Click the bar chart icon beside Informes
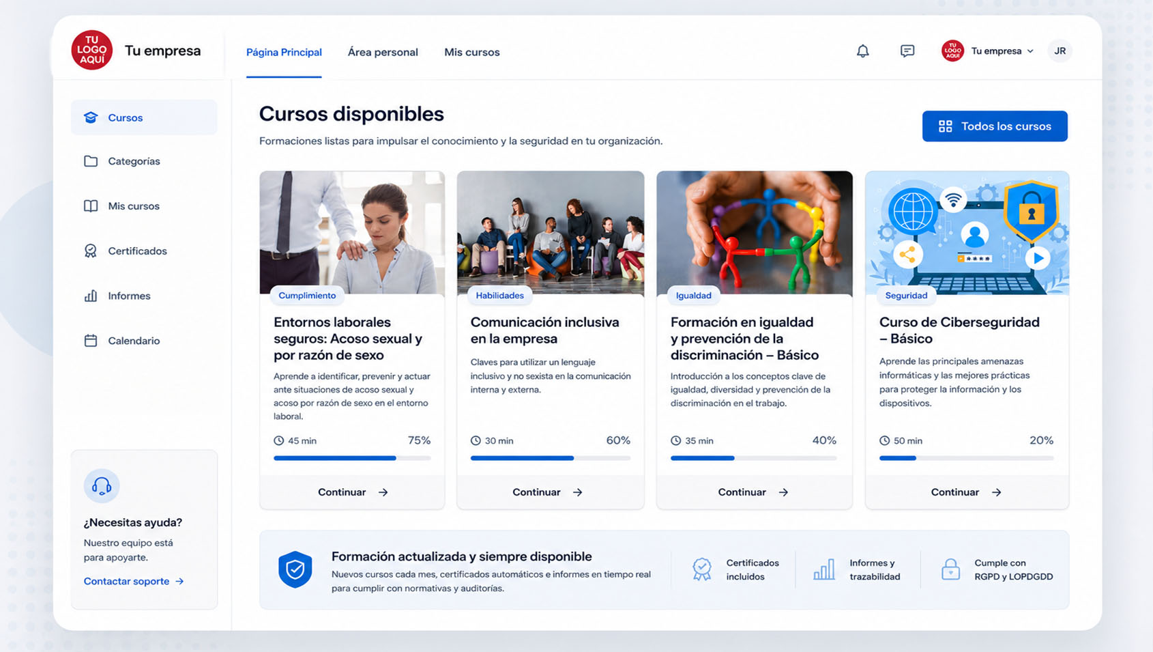The width and height of the screenshot is (1153, 652). click(91, 296)
